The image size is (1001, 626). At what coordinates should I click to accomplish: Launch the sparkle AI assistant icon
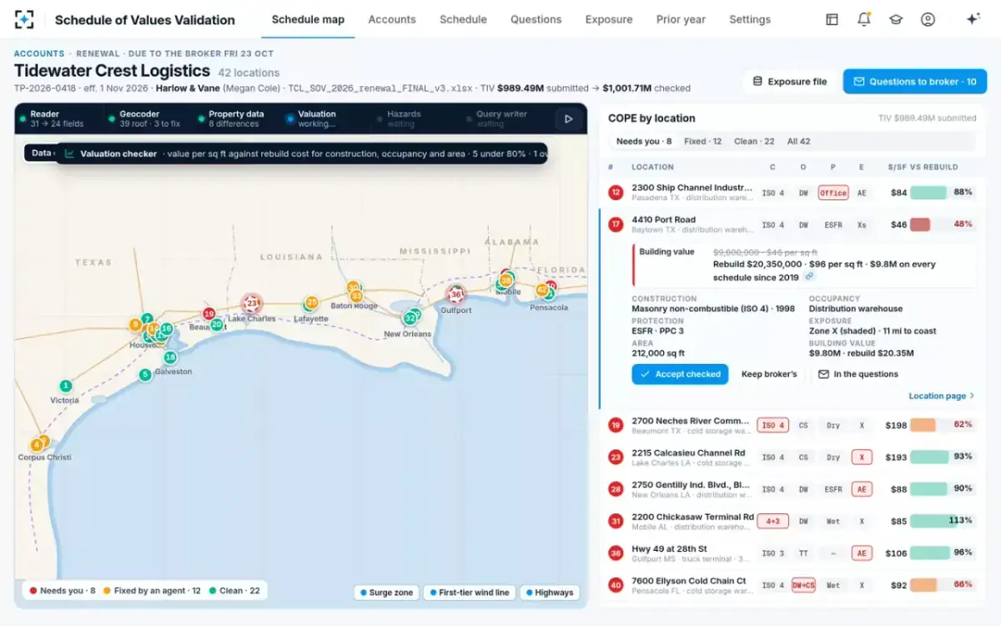tap(973, 19)
